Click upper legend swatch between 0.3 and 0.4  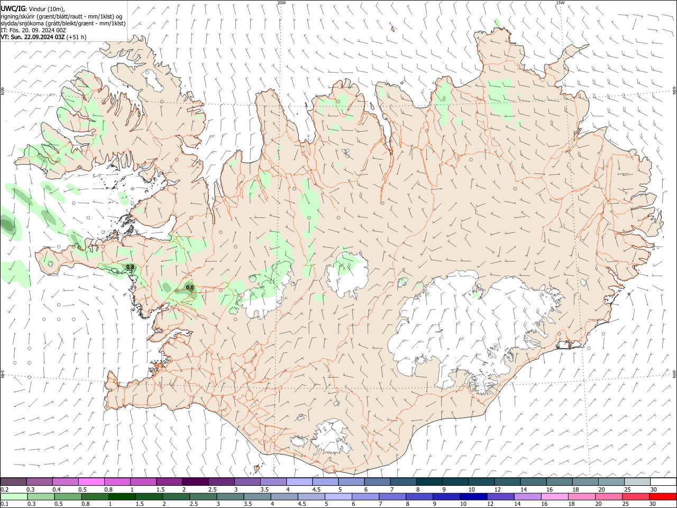pos(39,482)
